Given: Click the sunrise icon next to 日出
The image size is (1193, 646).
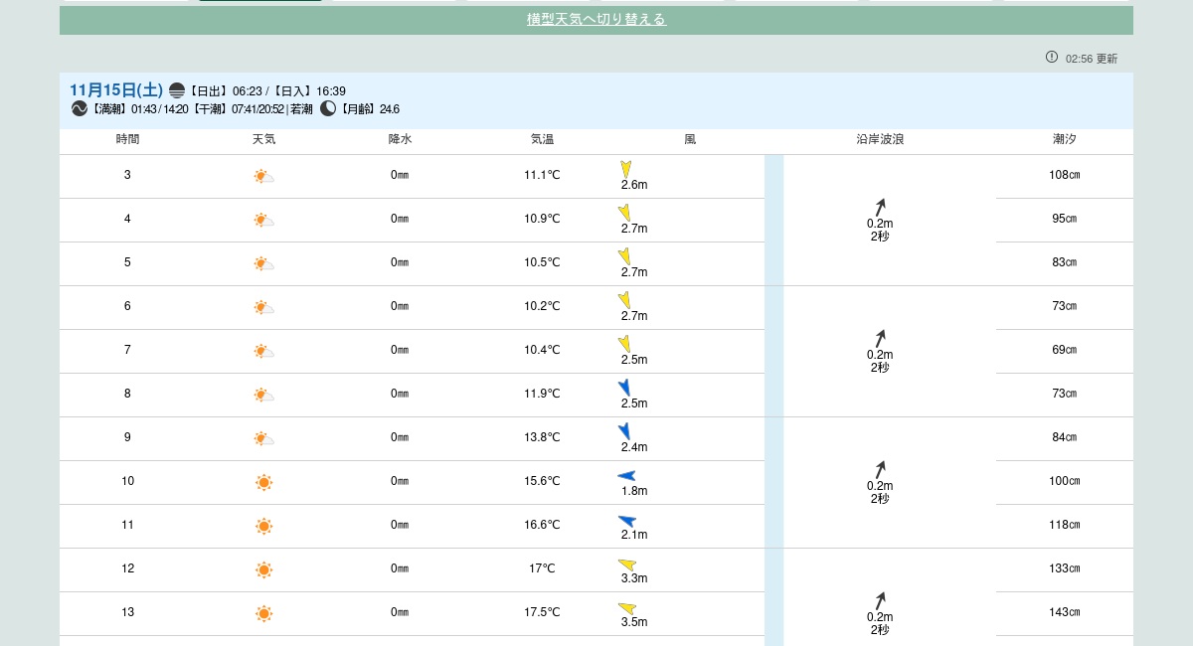Looking at the screenshot, I should tap(177, 90).
